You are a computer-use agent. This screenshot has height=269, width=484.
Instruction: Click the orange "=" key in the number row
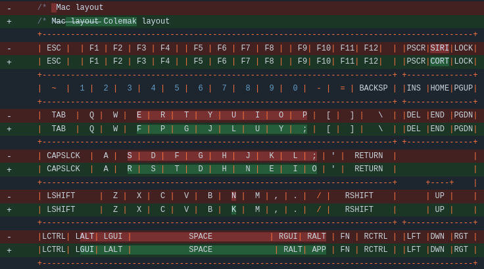pyautogui.click(x=343, y=88)
